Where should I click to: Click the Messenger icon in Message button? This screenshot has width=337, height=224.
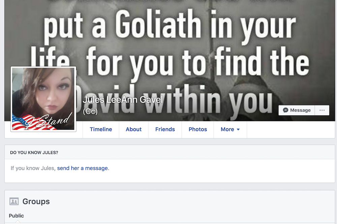(285, 110)
